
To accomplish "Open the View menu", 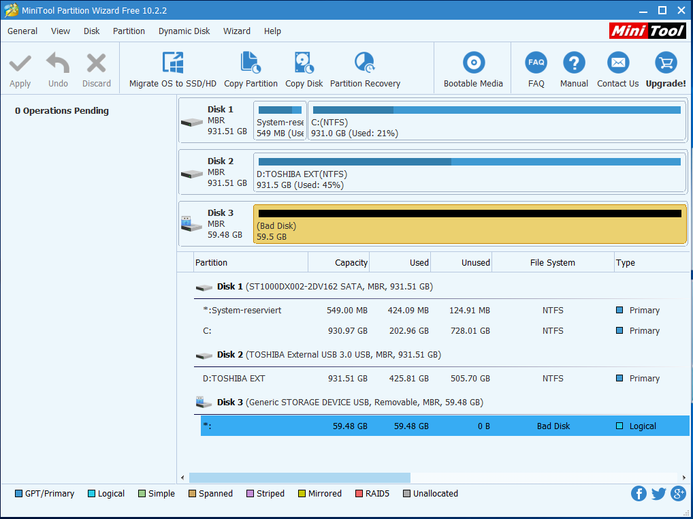I will tap(61, 31).
